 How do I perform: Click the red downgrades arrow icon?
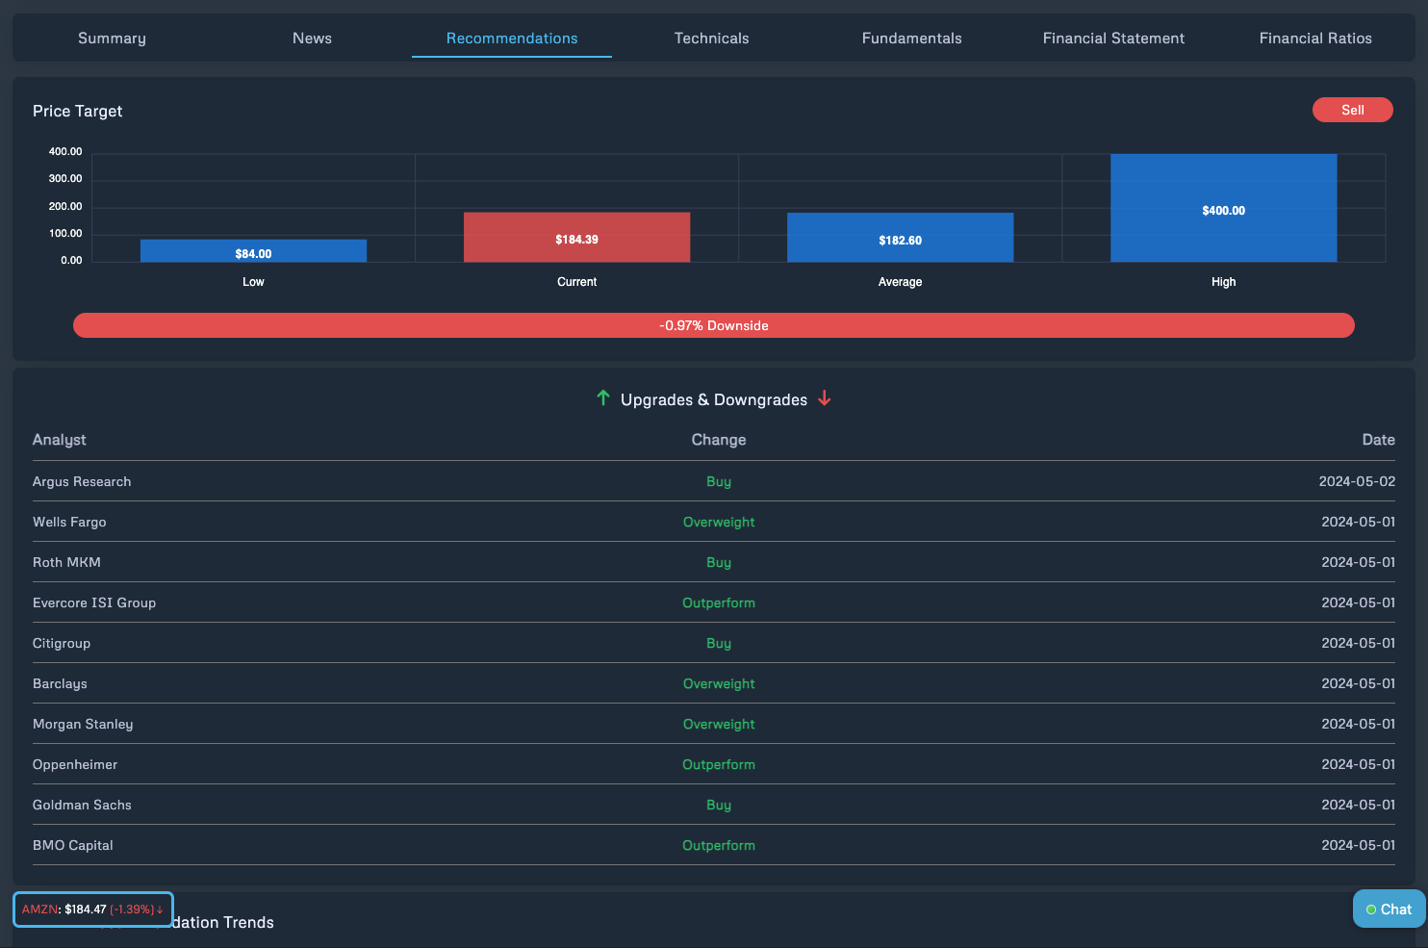click(x=825, y=398)
